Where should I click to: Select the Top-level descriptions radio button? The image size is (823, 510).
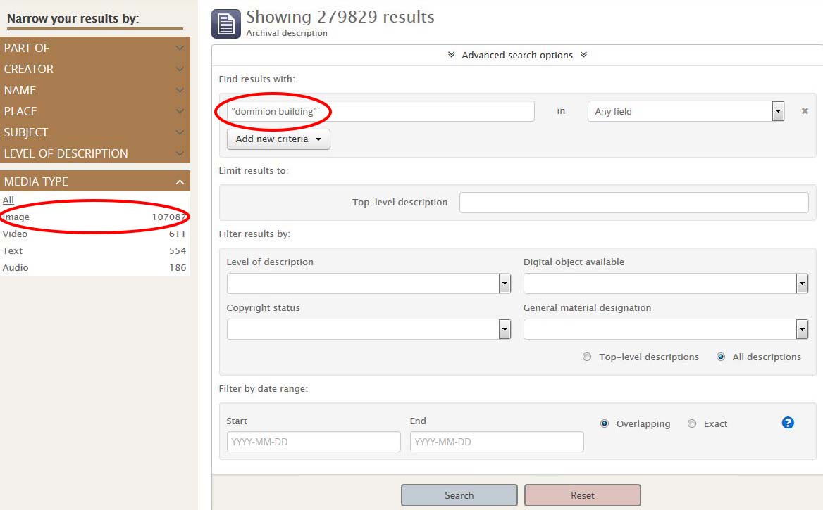(587, 357)
